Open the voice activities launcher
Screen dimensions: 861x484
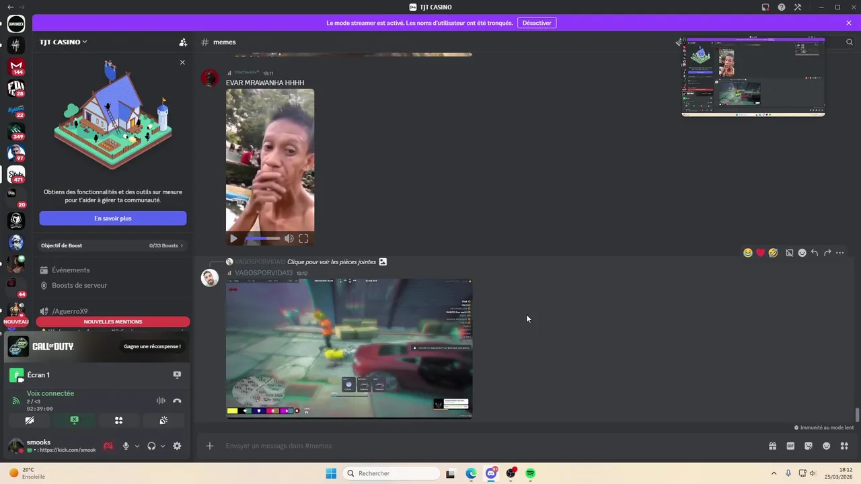click(119, 420)
